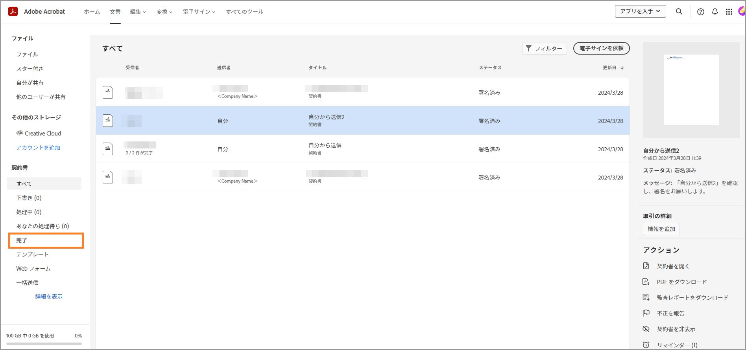Open the apps grid icon
Viewport: 746px width, 350px height.
tap(729, 12)
